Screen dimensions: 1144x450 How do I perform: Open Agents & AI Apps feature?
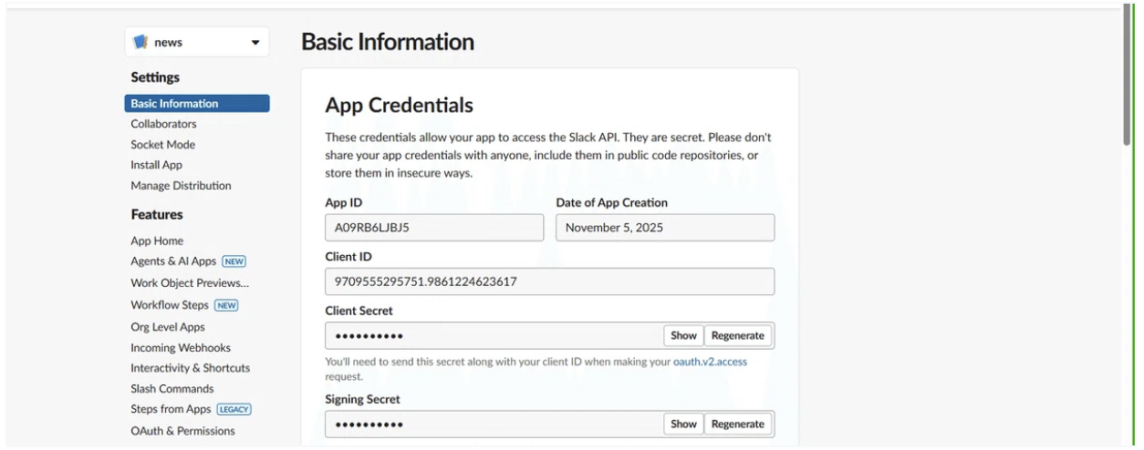176,261
